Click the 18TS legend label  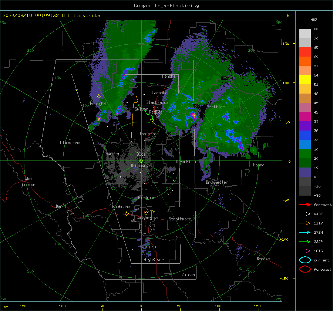318,251
